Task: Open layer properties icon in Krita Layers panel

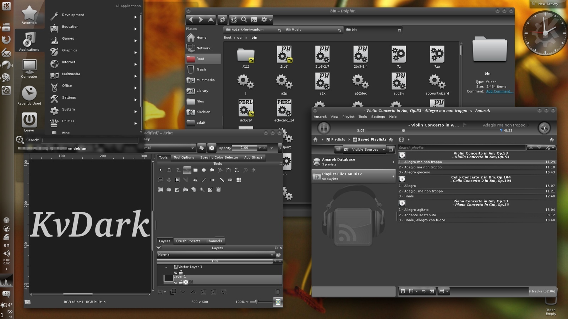Action: point(224,292)
